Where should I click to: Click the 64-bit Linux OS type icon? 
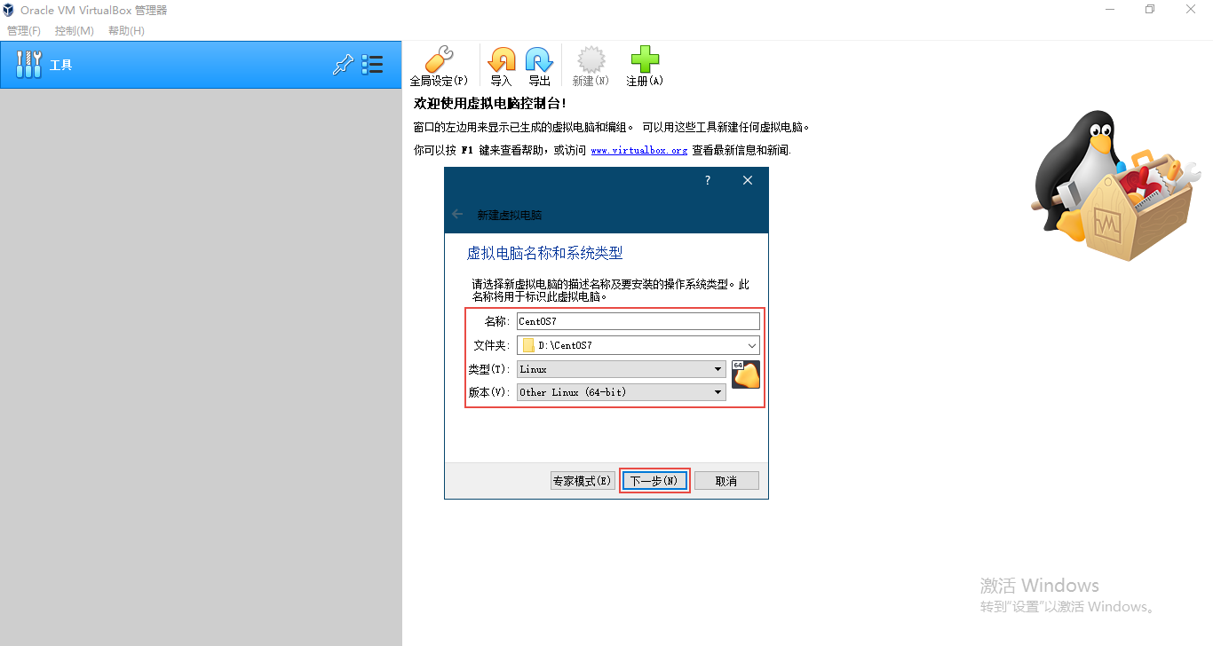(x=746, y=374)
